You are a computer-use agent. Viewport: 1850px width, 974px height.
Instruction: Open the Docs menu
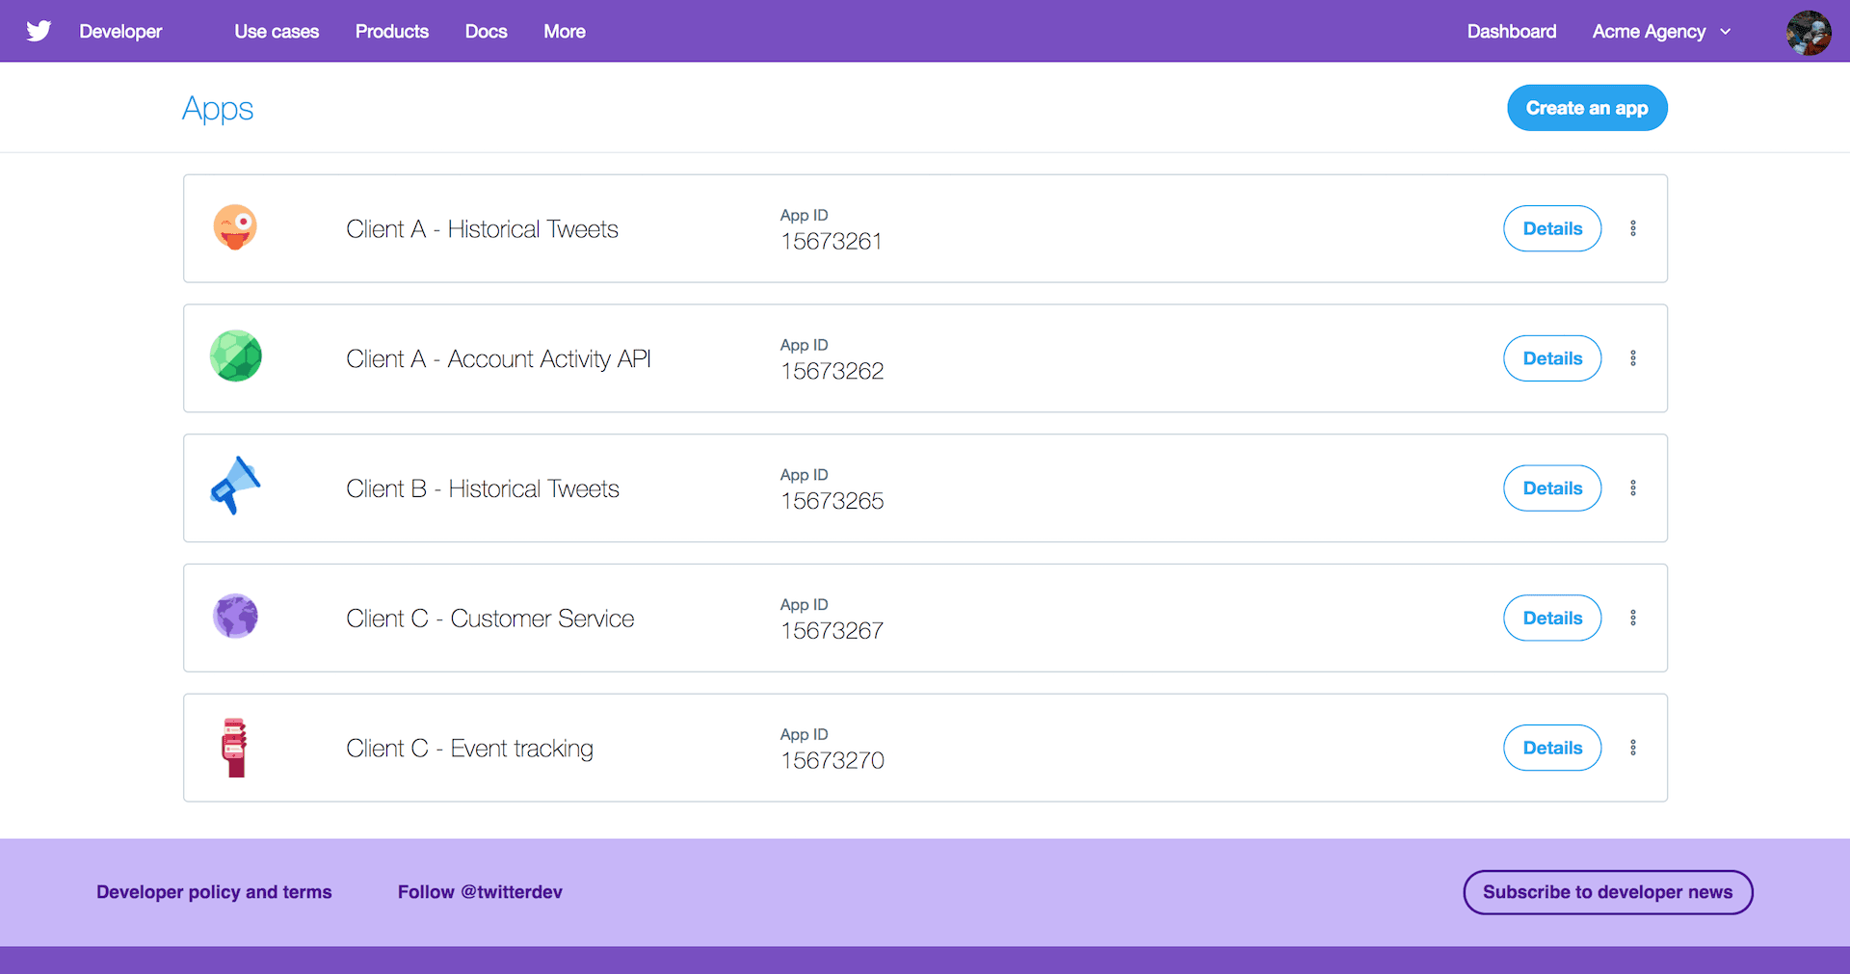pyautogui.click(x=486, y=32)
